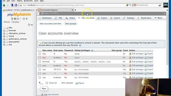
Task: Expand the information_schema database node
Action: pyautogui.click(x=4, y=33)
